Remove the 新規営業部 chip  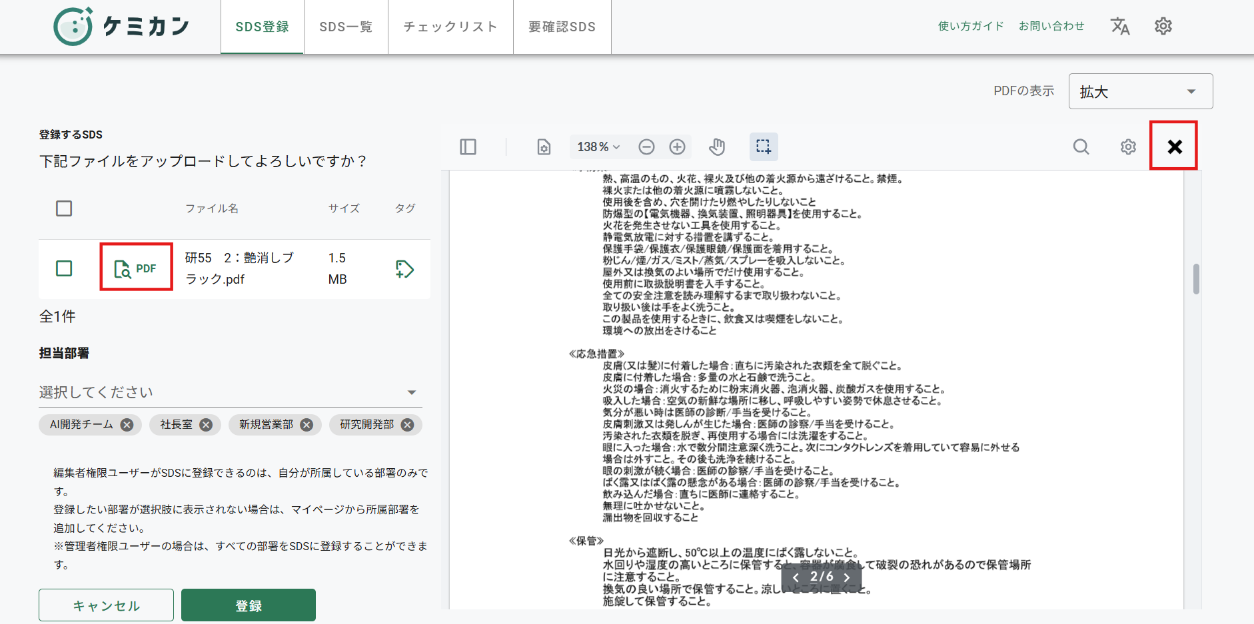307,425
